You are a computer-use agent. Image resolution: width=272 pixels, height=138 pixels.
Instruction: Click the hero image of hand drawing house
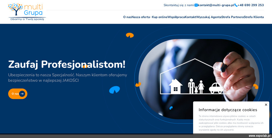tap(199, 79)
